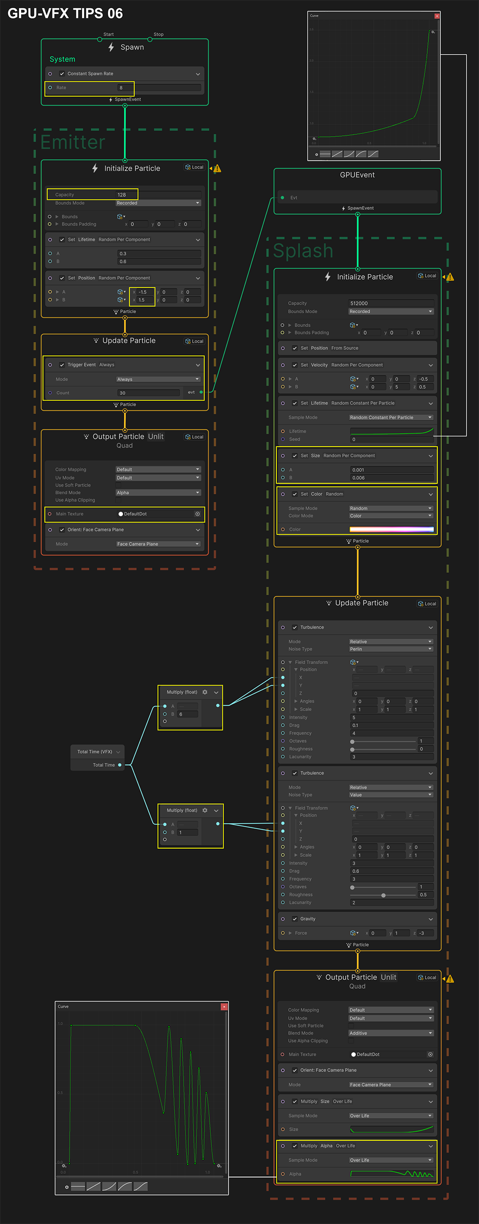Click settings gear in bottom Curve editor

[x=67, y=1187]
